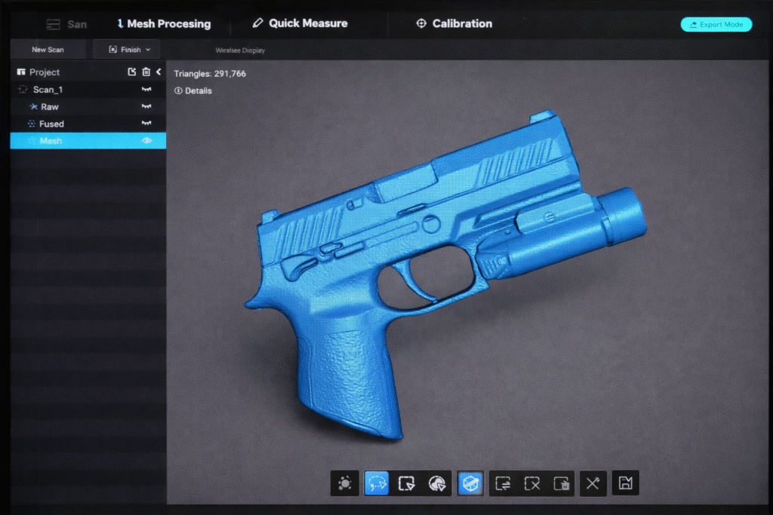Click the brush selection tool icon
The height and width of the screenshot is (515, 773).
point(436,483)
